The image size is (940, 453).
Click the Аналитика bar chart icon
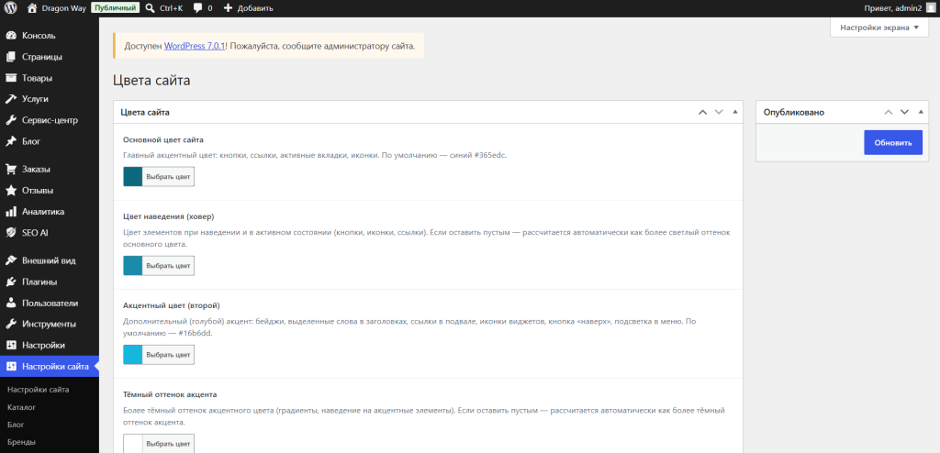pos(11,212)
